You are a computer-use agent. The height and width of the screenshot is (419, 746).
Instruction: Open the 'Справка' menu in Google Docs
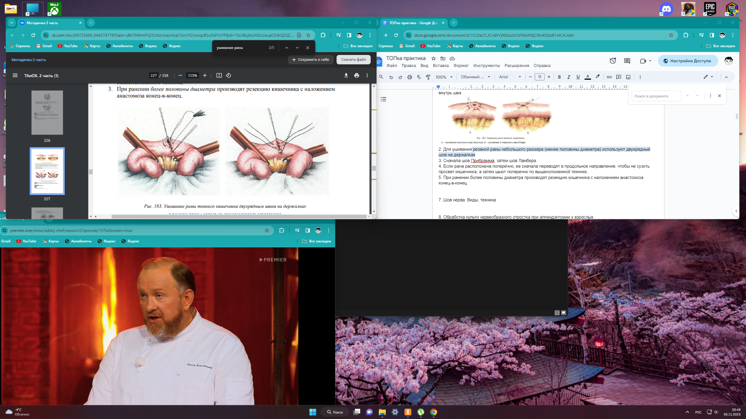point(542,65)
